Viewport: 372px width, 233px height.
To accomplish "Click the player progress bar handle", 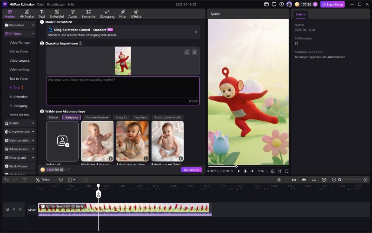I will [236, 166].
